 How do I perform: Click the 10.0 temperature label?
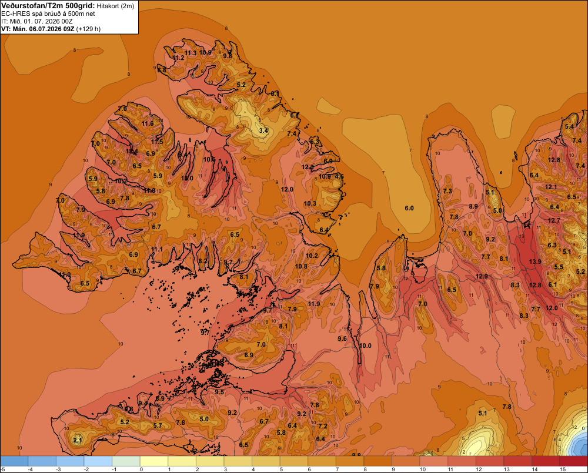(365, 345)
